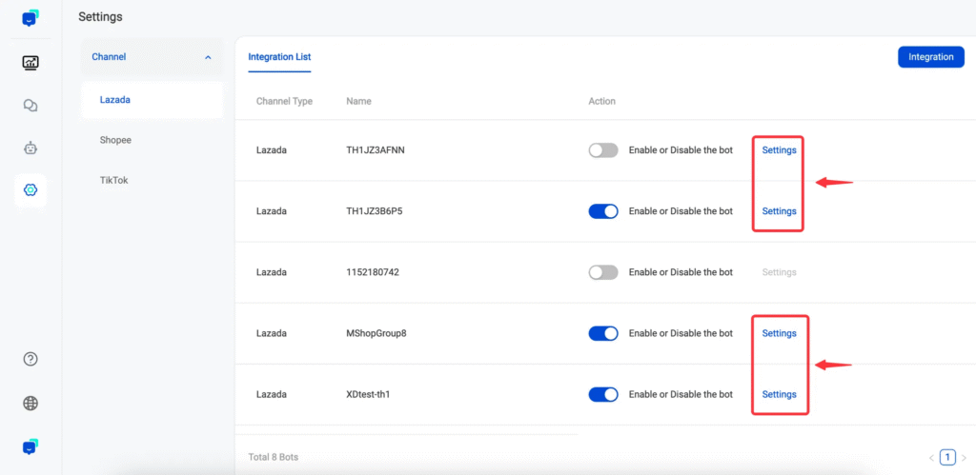The image size is (976, 475).
Task: Go to previous page arrow in pagination
Action: (931, 458)
